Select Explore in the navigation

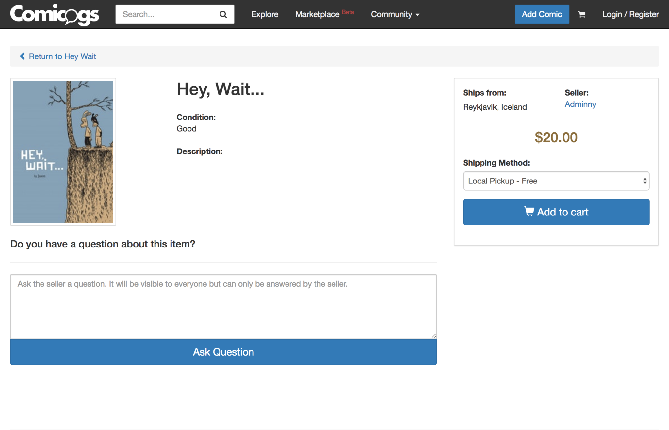click(265, 14)
